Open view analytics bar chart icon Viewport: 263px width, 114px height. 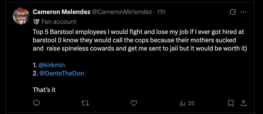[x=182, y=103]
